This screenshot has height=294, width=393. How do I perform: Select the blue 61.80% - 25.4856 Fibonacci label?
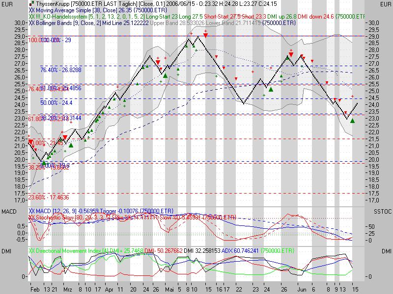tap(60, 88)
